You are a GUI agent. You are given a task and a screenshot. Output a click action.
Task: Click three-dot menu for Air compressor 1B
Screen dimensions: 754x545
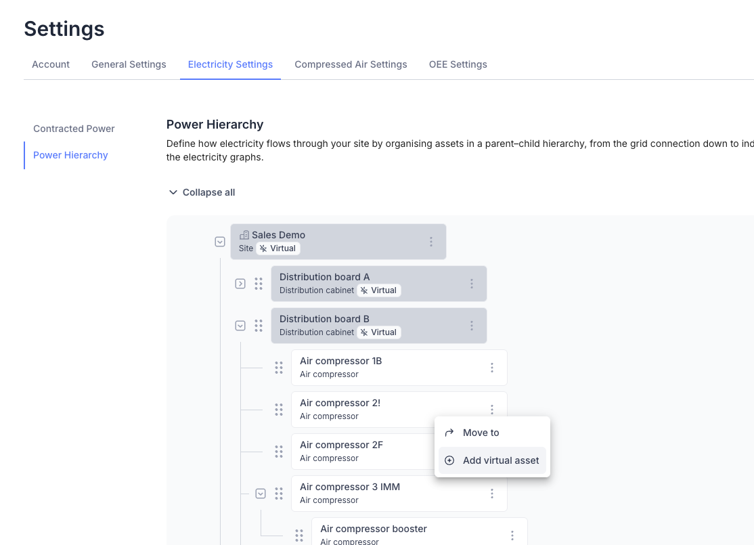pos(492,368)
